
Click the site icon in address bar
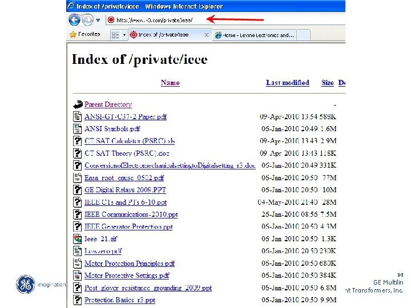[111, 19]
